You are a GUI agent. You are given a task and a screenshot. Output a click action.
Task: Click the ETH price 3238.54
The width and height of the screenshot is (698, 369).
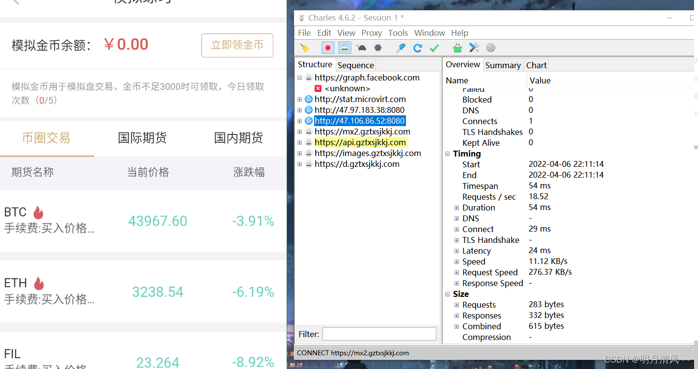point(158,292)
